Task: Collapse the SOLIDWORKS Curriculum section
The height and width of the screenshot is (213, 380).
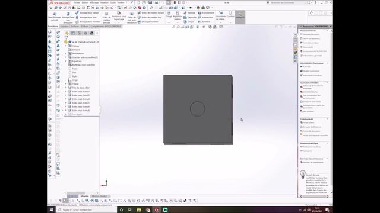Action: coord(327,63)
